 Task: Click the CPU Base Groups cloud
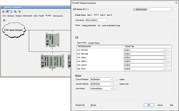coord(13,30)
